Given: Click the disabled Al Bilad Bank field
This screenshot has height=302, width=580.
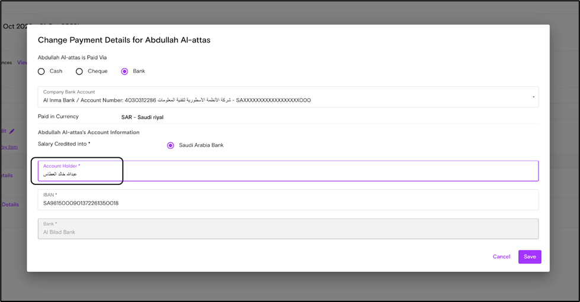Looking at the screenshot, I should [288, 229].
